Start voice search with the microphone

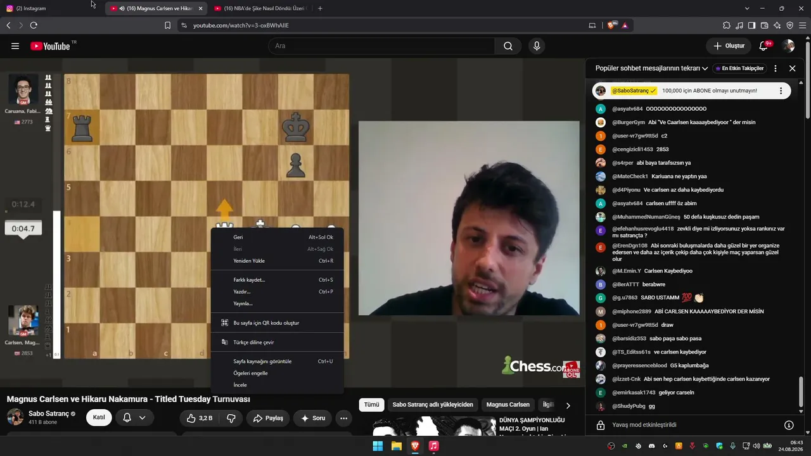pos(537,46)
